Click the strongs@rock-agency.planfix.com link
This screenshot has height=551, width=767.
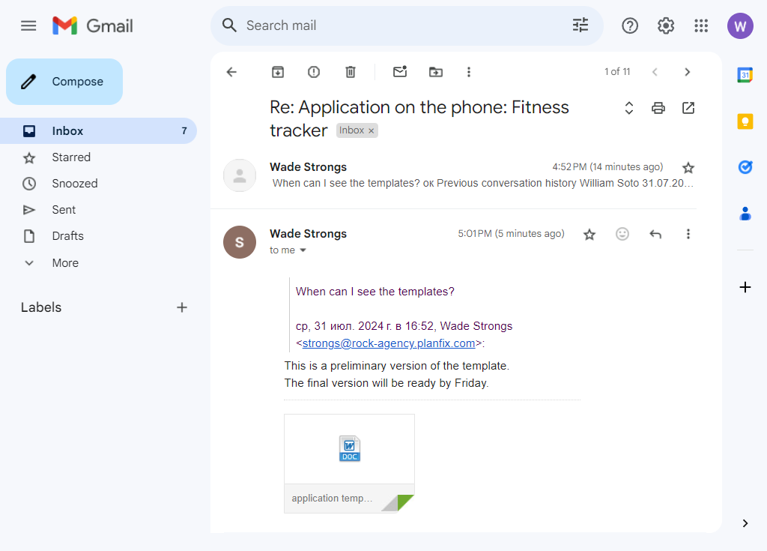click(x=389, y=343)
